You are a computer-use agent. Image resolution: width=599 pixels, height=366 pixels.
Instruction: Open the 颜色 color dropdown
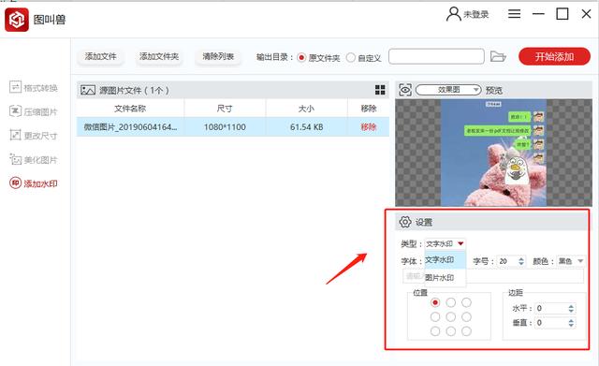click(x=570, y=261)
